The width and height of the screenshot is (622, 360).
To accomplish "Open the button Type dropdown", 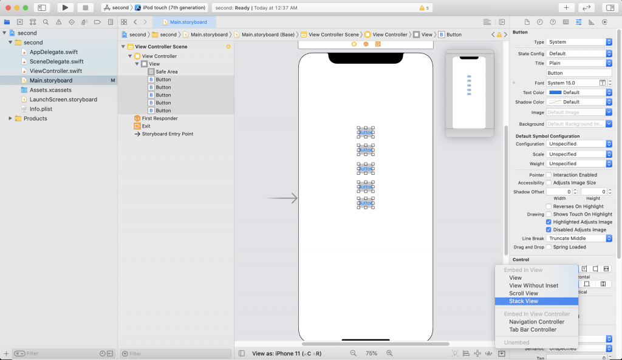I will click(579, 42).
